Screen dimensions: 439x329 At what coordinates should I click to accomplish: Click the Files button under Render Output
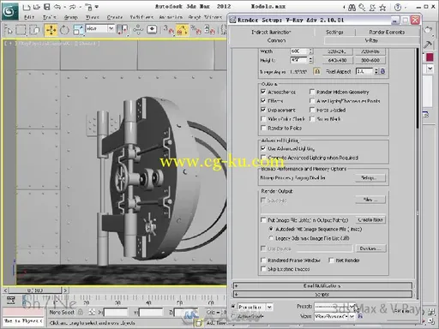370,200
